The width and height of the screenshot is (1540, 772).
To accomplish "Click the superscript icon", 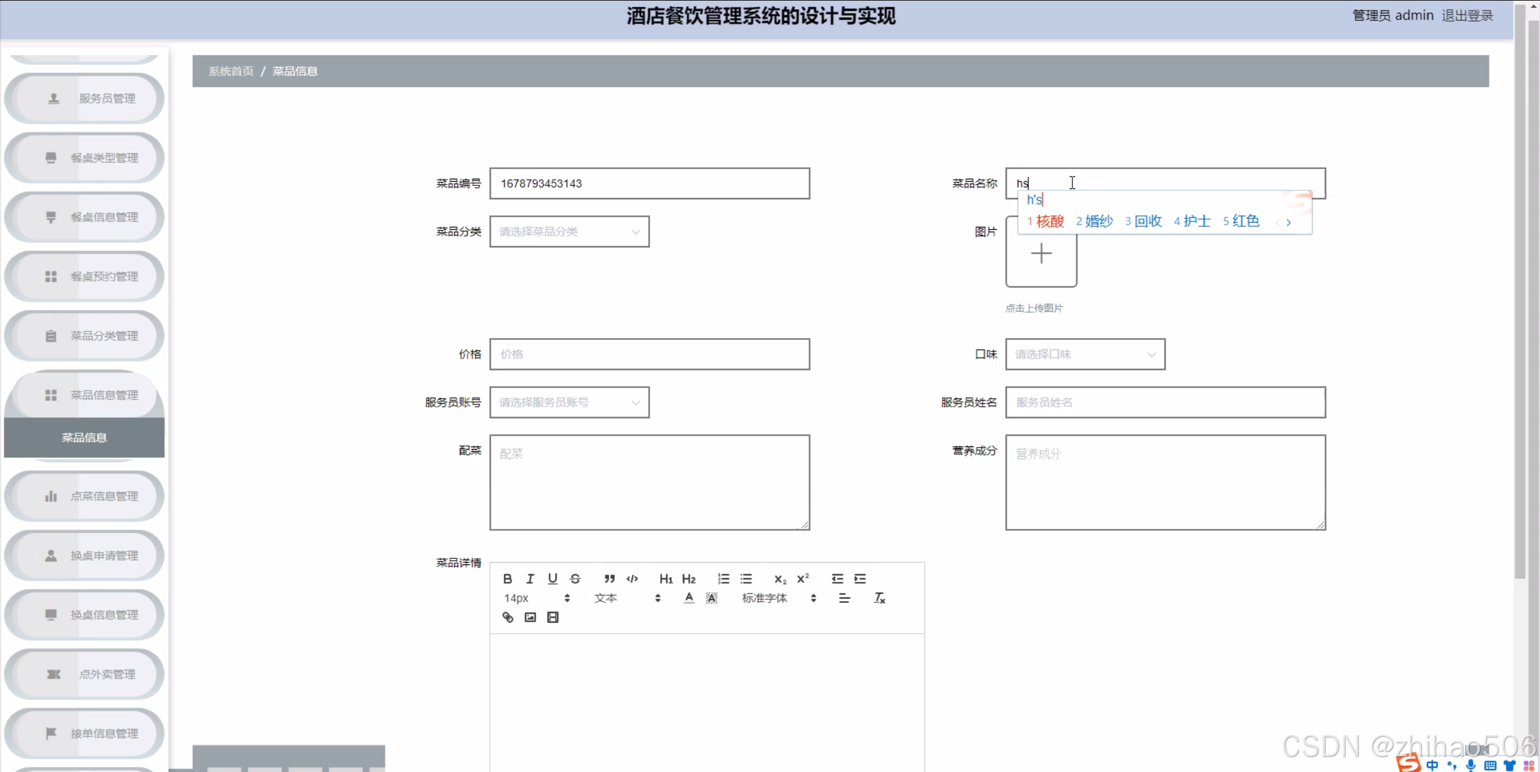I will [x=802, y=578].
